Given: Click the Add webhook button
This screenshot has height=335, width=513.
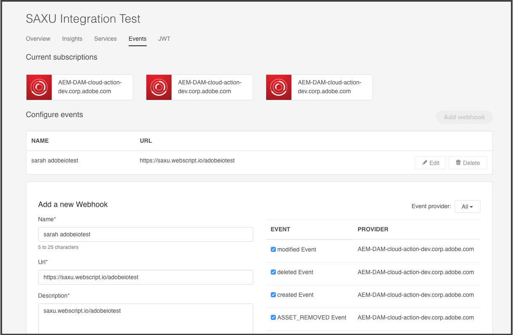Looking at the screenshot, I should [x=465, y=117].
